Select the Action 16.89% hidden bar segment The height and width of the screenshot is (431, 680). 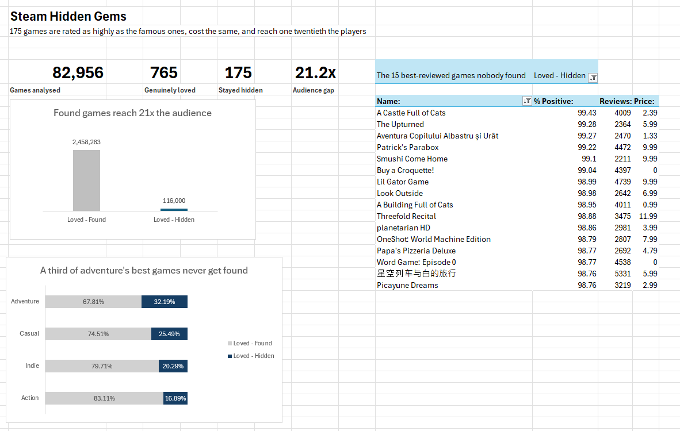tap(175, 398)
